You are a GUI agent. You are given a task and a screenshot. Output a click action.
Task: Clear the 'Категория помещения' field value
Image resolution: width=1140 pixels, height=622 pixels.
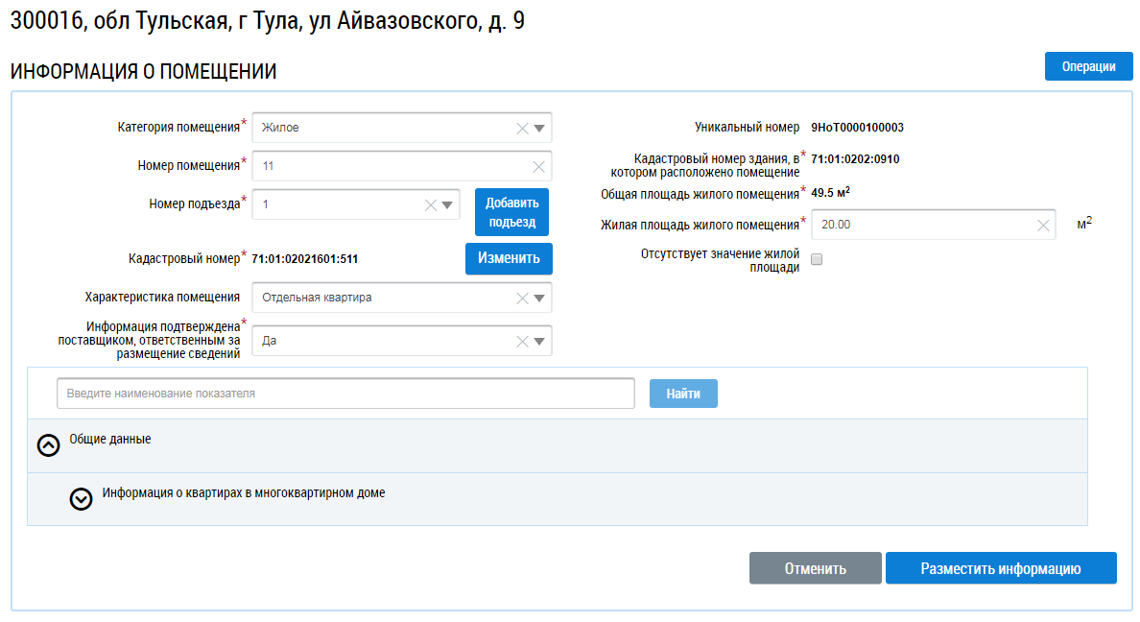point(522,129)
